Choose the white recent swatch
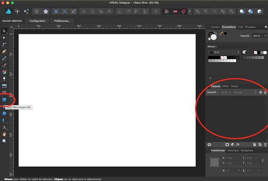 [265, 52]
